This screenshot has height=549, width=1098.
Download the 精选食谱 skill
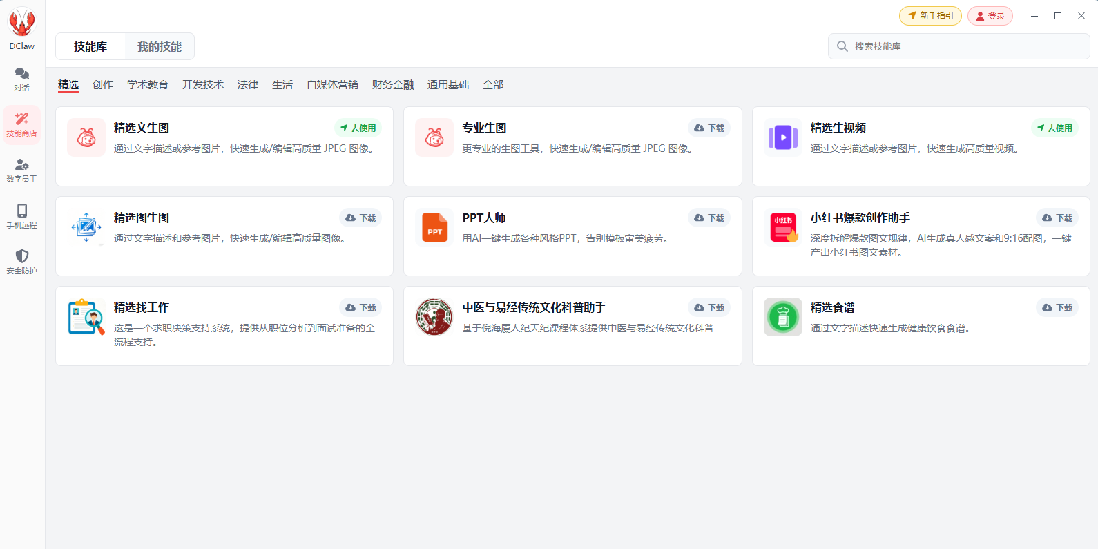click(1057, 307)
